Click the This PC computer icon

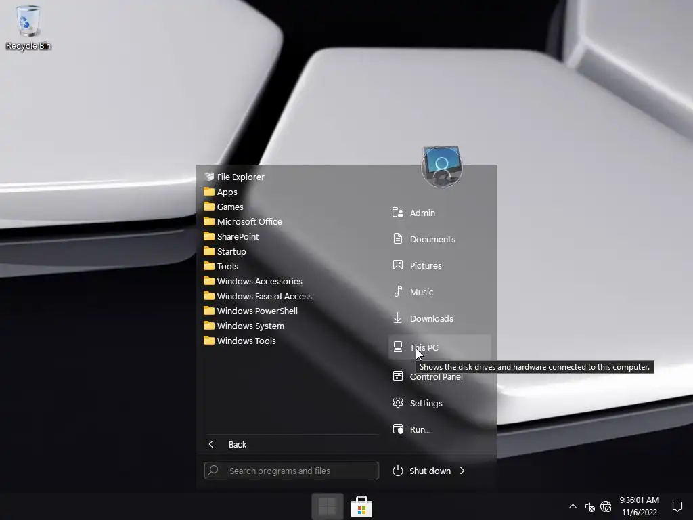click(398, 347)
